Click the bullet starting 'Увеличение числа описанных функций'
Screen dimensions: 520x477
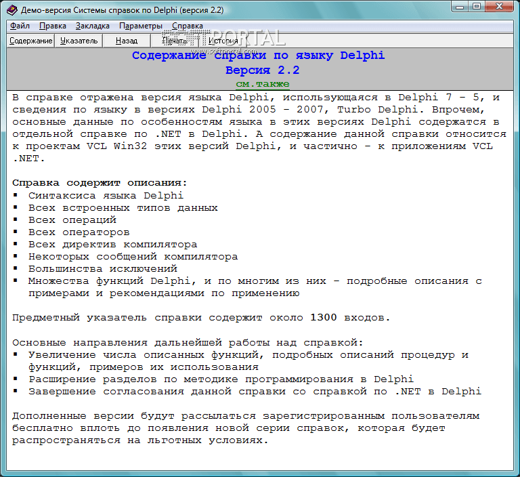click(248, 361)
